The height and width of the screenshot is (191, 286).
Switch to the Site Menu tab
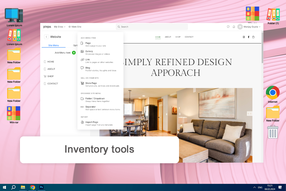pyautogui.click(x=53, y=45)
